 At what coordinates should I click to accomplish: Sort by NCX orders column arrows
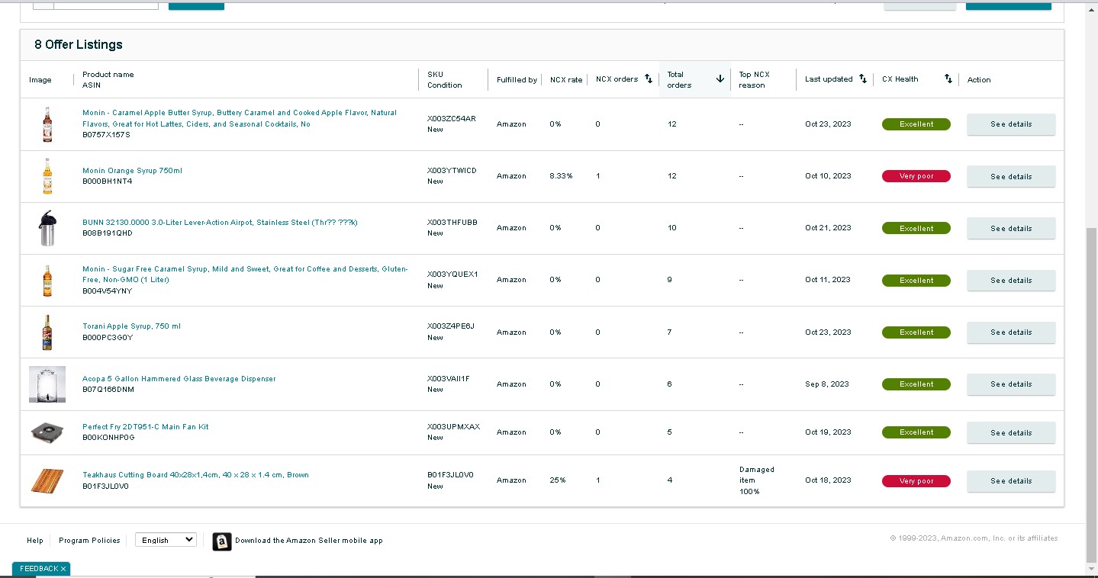(x=649, y=79)
